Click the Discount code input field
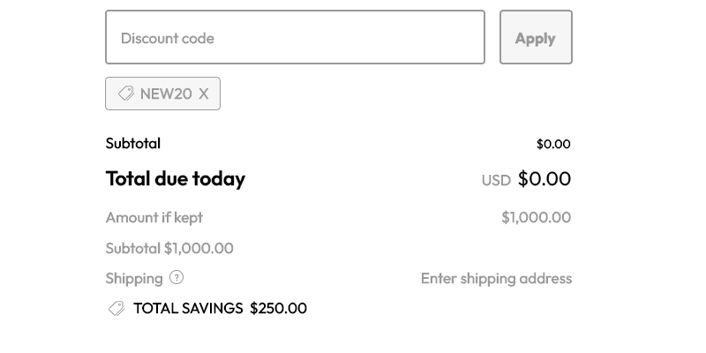This screenshot has height=353, width=706. (x=295, y=37)
